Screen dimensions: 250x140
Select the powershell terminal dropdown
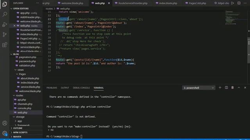199,88
